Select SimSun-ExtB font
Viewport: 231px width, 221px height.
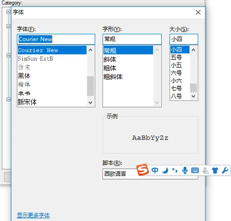pos(52,59)
